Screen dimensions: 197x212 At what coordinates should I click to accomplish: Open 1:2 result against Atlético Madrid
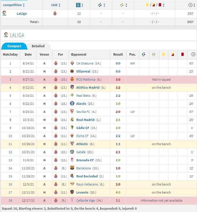click(x=118, y=88)
